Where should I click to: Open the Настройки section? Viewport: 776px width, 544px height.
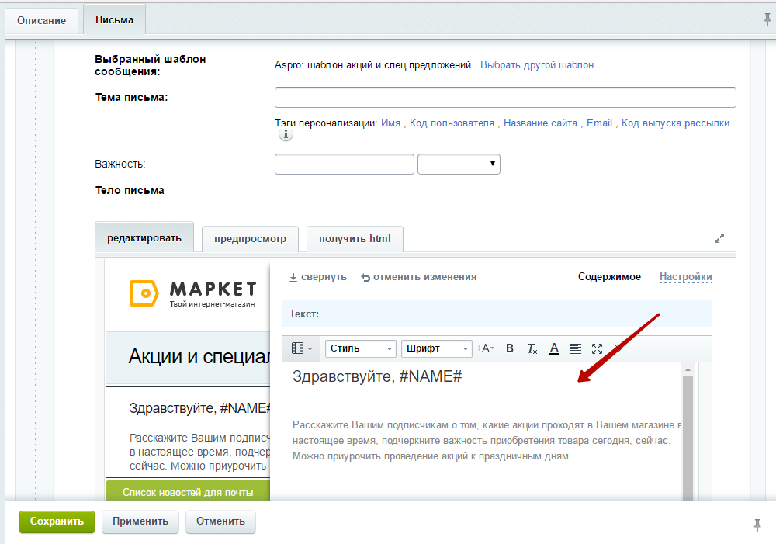(x=686, y=277)
